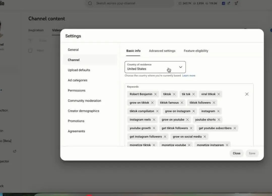Click the search magnifier icon in the top bar

point(90,3)
